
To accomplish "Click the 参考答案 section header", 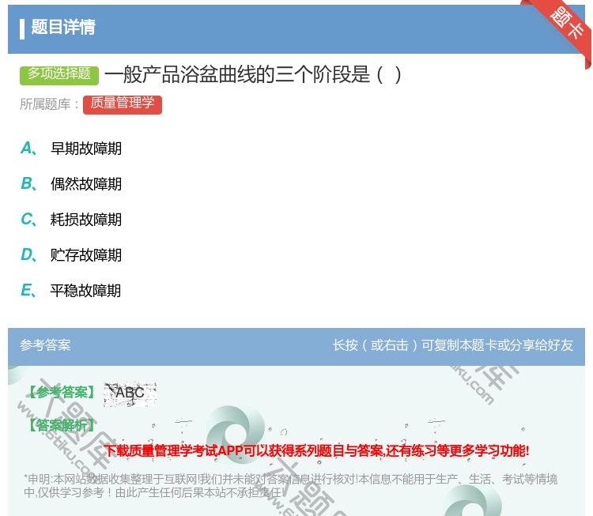I will click(x=45, y=345).
